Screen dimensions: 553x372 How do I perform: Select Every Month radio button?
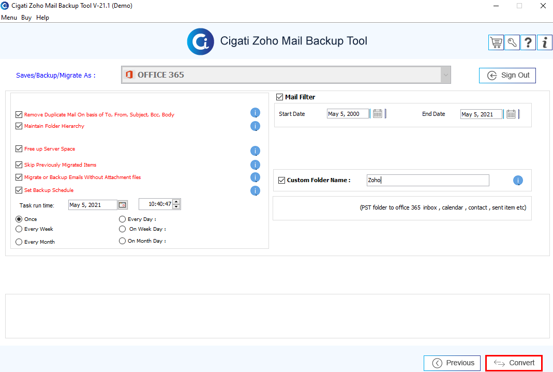point(19,242)
